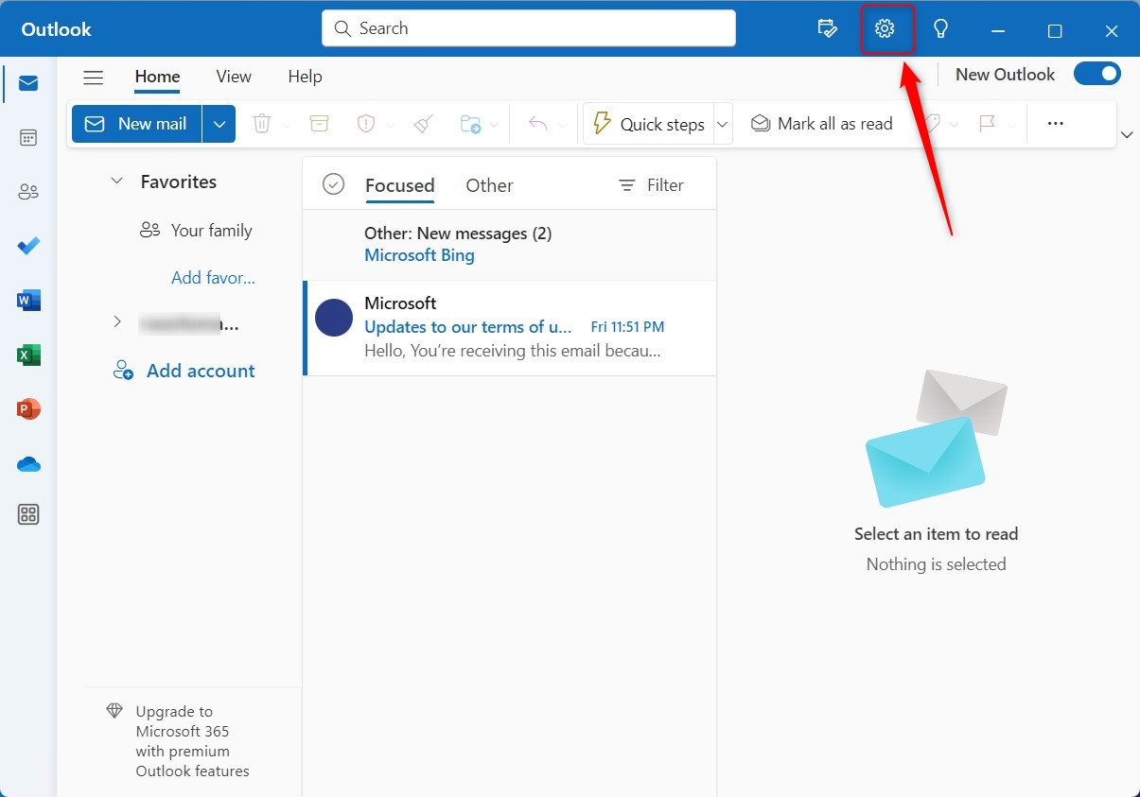1140x797 pixels.
Task: Expand the New mail dropdown arrow
Action: coord(219,123)
